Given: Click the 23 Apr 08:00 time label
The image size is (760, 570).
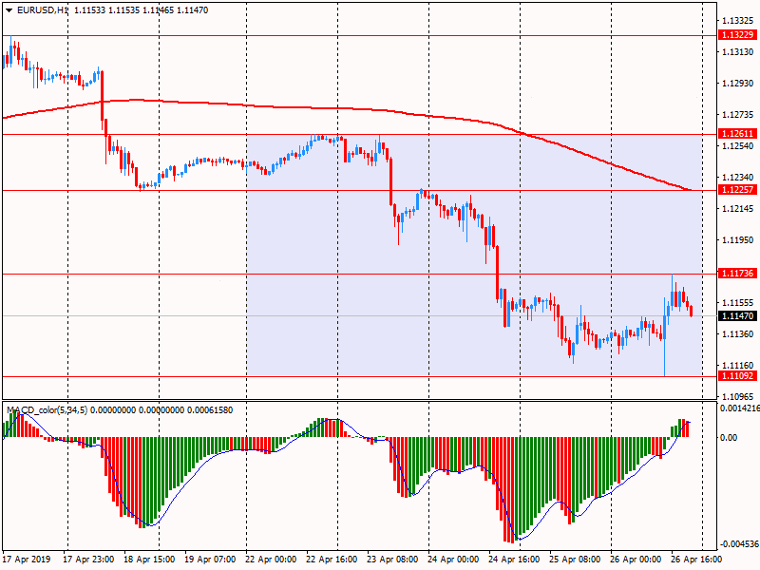Looking at the screenshot, I should coord(392,560).
